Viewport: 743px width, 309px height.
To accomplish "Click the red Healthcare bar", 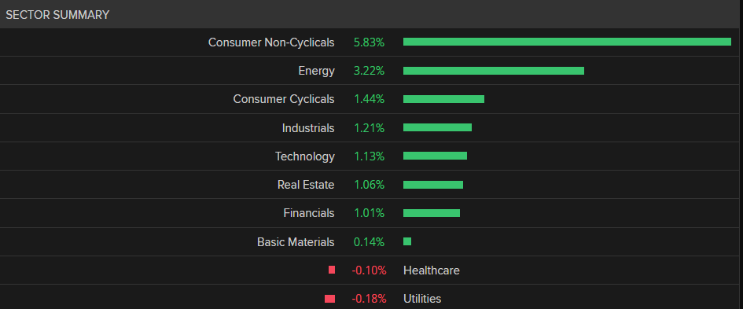I will pyautogui.click(x=332, y=270).
